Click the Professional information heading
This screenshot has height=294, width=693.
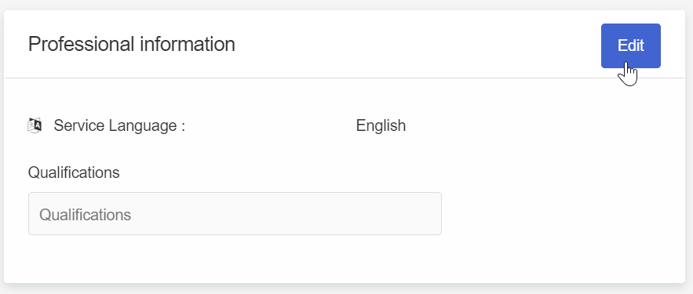132,45
